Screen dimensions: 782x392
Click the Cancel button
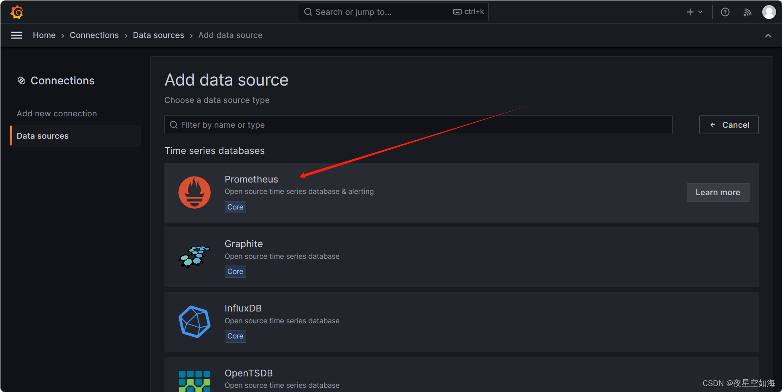point(729,125)
